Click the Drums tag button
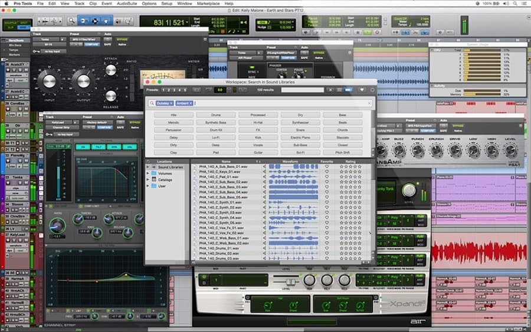Viewport: 531px width, 332px height. pos(216,115)
